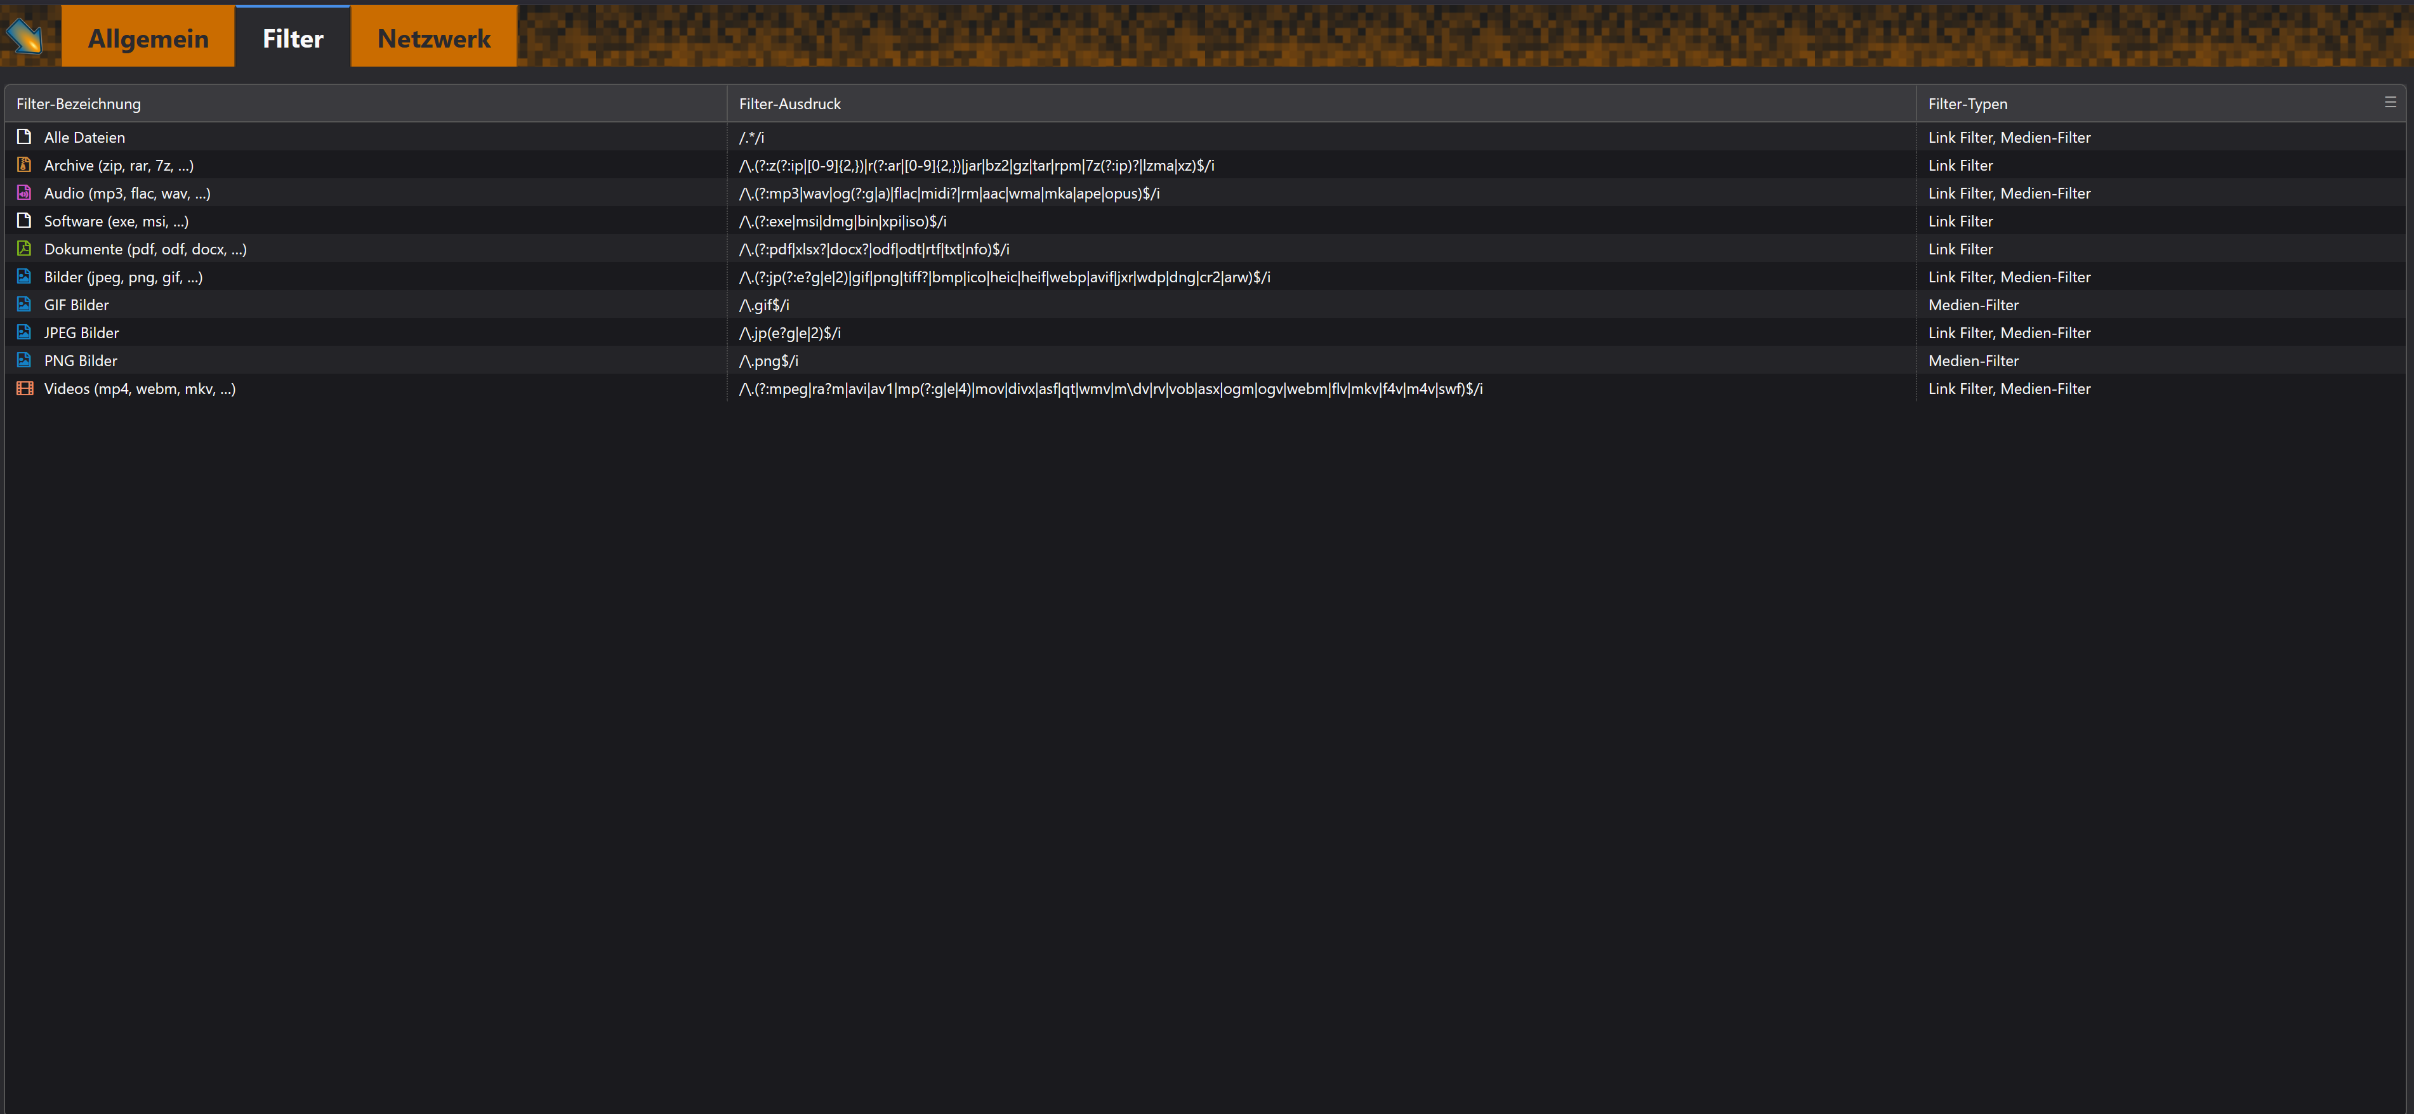Click the DownThemAll arrow logo icon

(x=24, y=36)
